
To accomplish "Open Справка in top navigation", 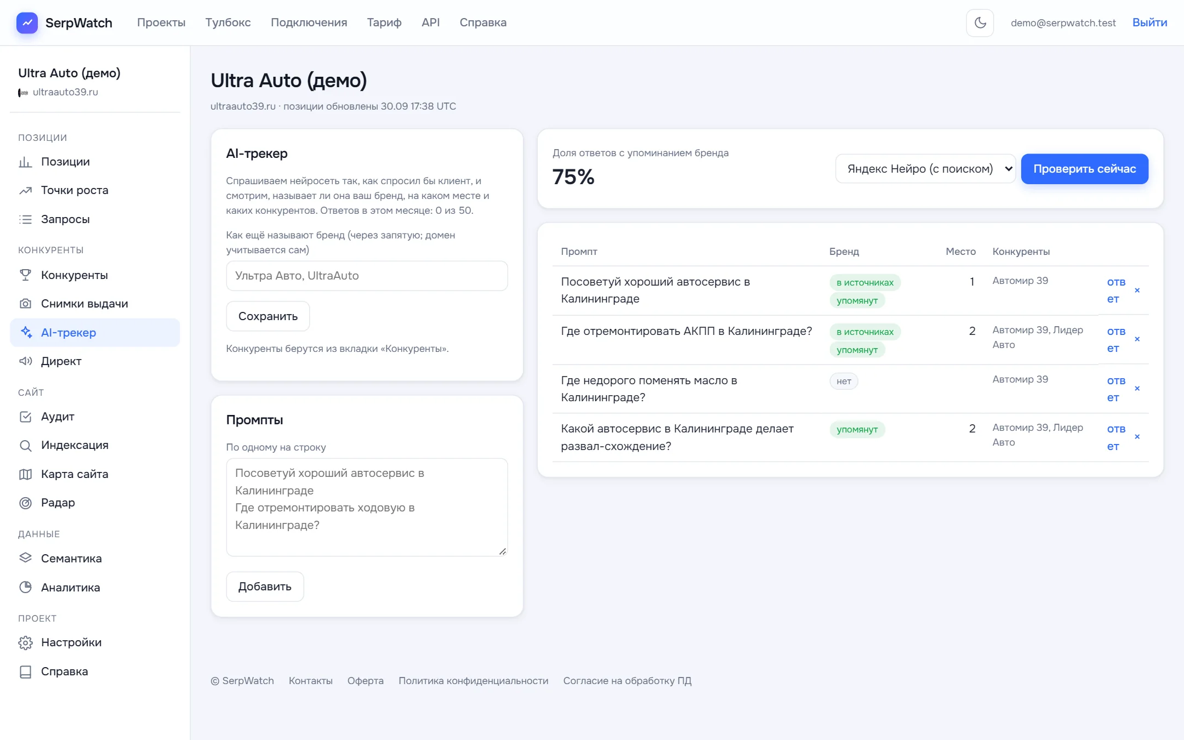I will point(483,22).
